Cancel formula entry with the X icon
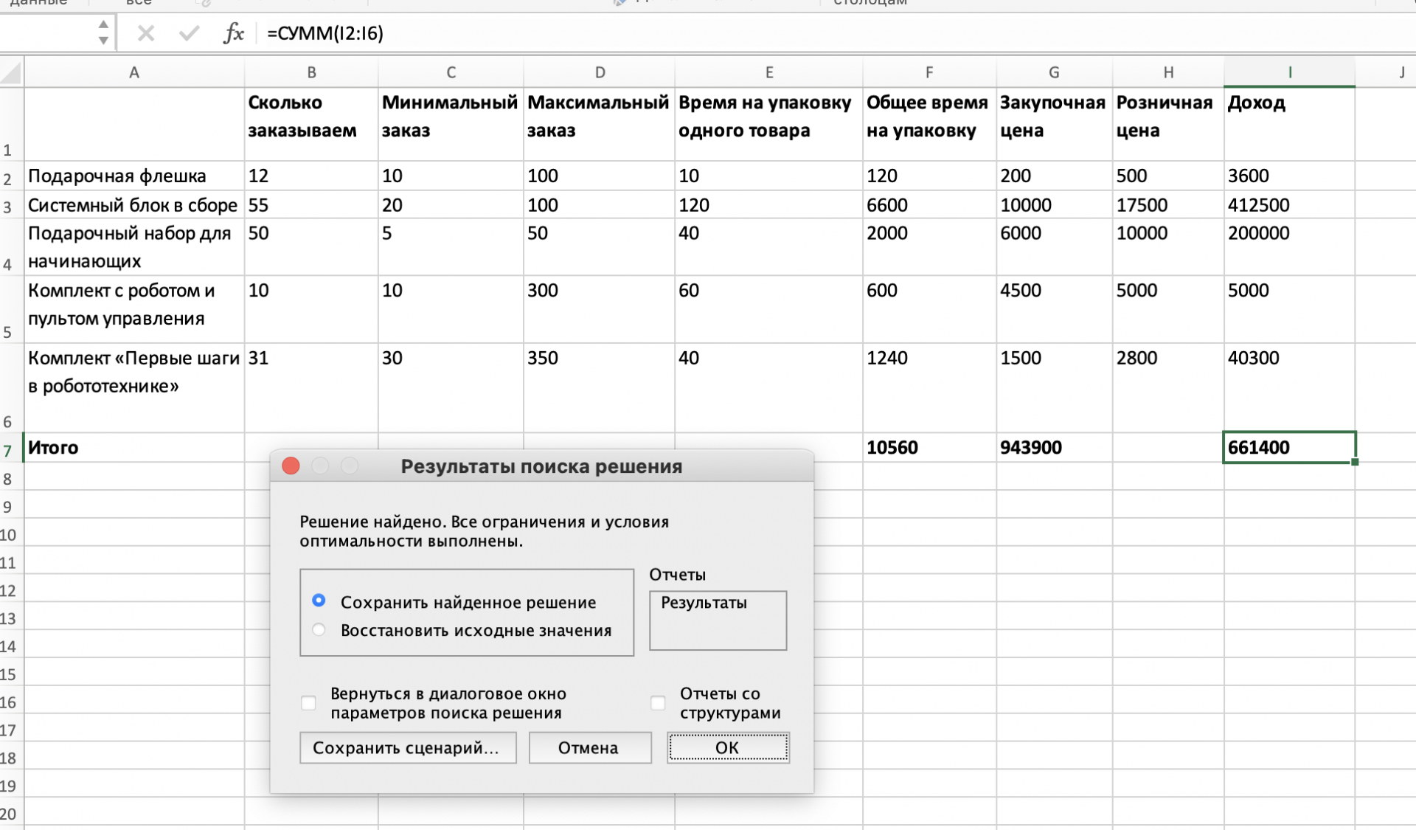The width and height of the screenshot is (1416, 830). coord(146,32)
